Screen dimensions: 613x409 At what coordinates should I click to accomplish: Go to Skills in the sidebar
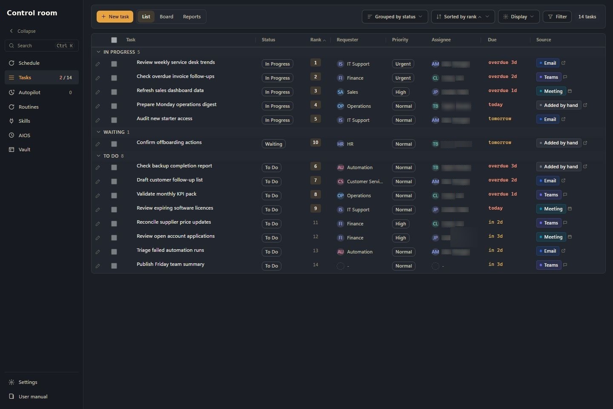click(x=41, y=121)
